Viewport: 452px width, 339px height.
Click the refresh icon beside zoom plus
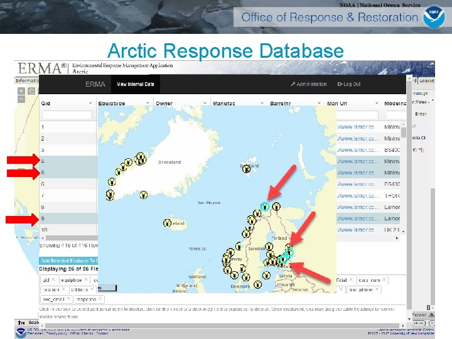pos(31,91)
